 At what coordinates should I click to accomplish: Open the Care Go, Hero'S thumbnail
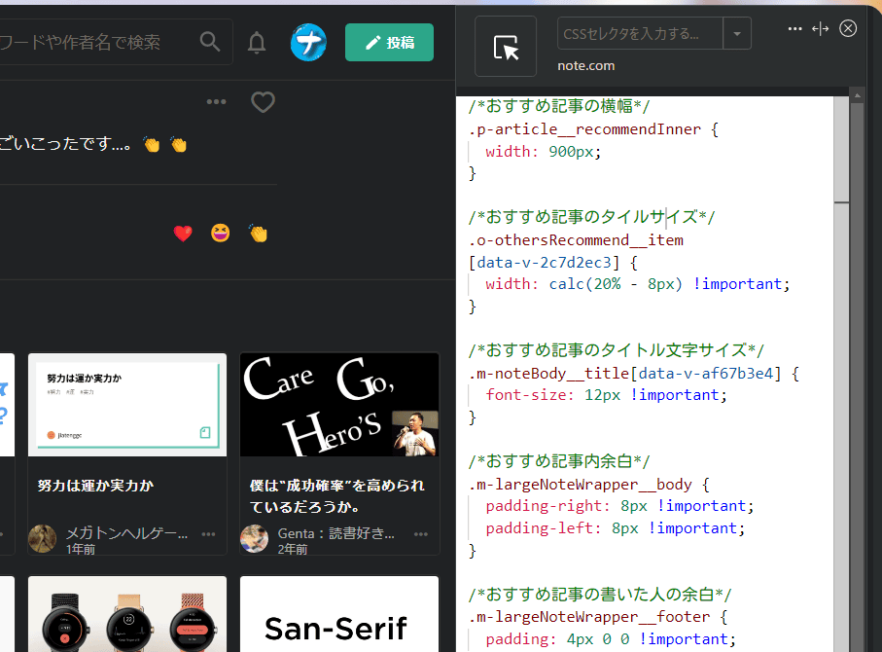tap(339, 405)
